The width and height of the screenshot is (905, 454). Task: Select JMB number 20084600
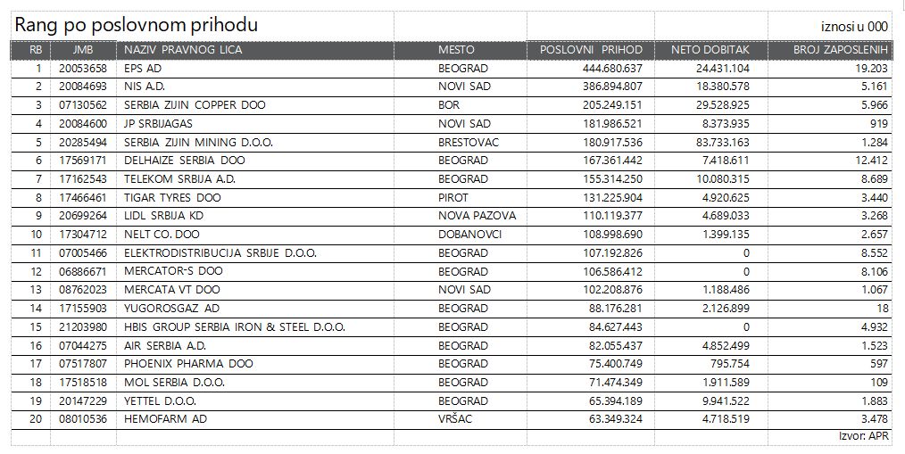[83, 123]
